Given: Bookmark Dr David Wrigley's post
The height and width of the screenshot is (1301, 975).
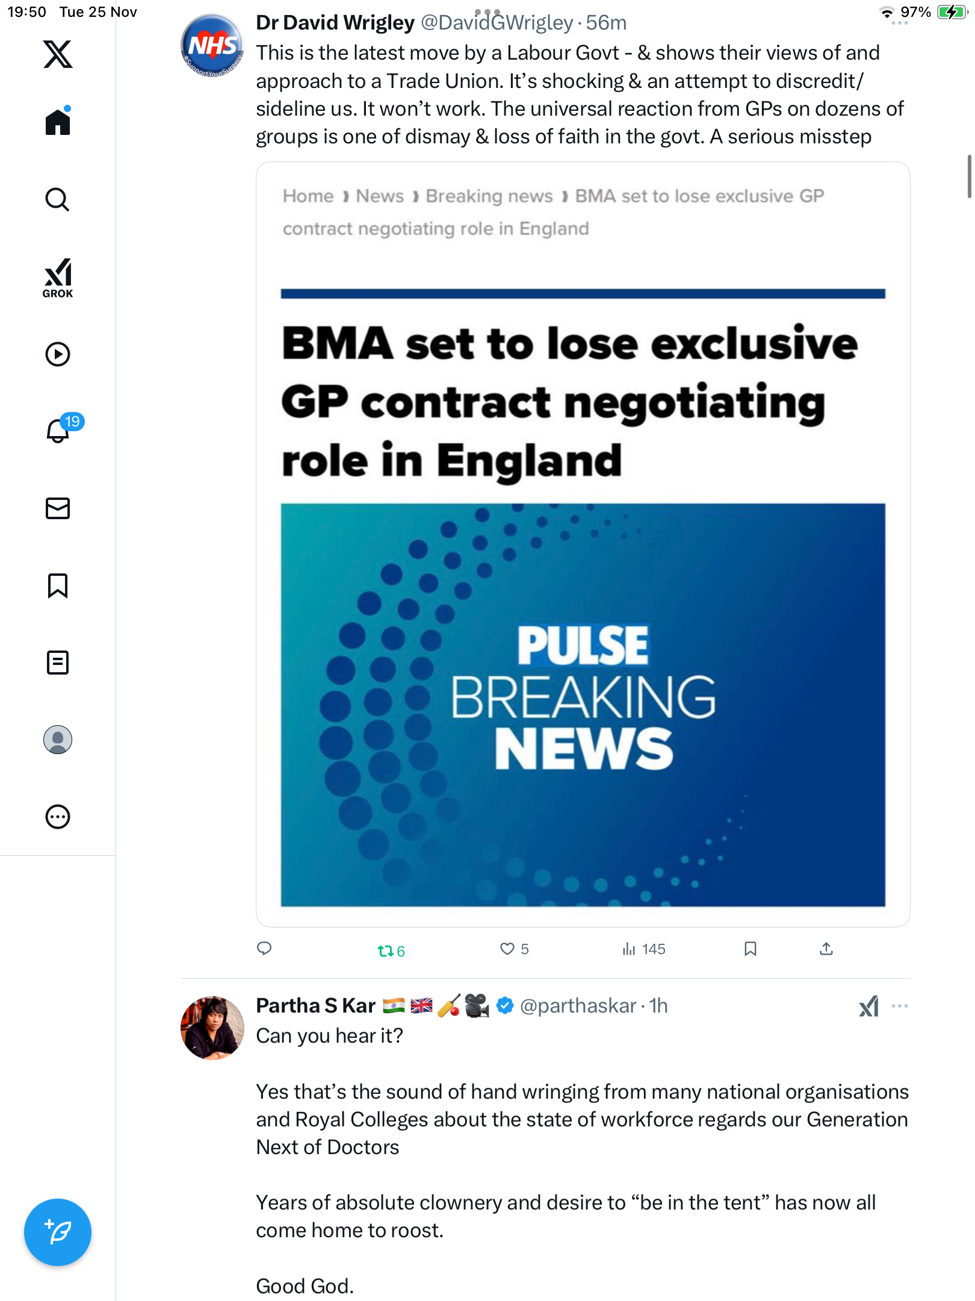Looking at the screenshot, I should (750, 949).
